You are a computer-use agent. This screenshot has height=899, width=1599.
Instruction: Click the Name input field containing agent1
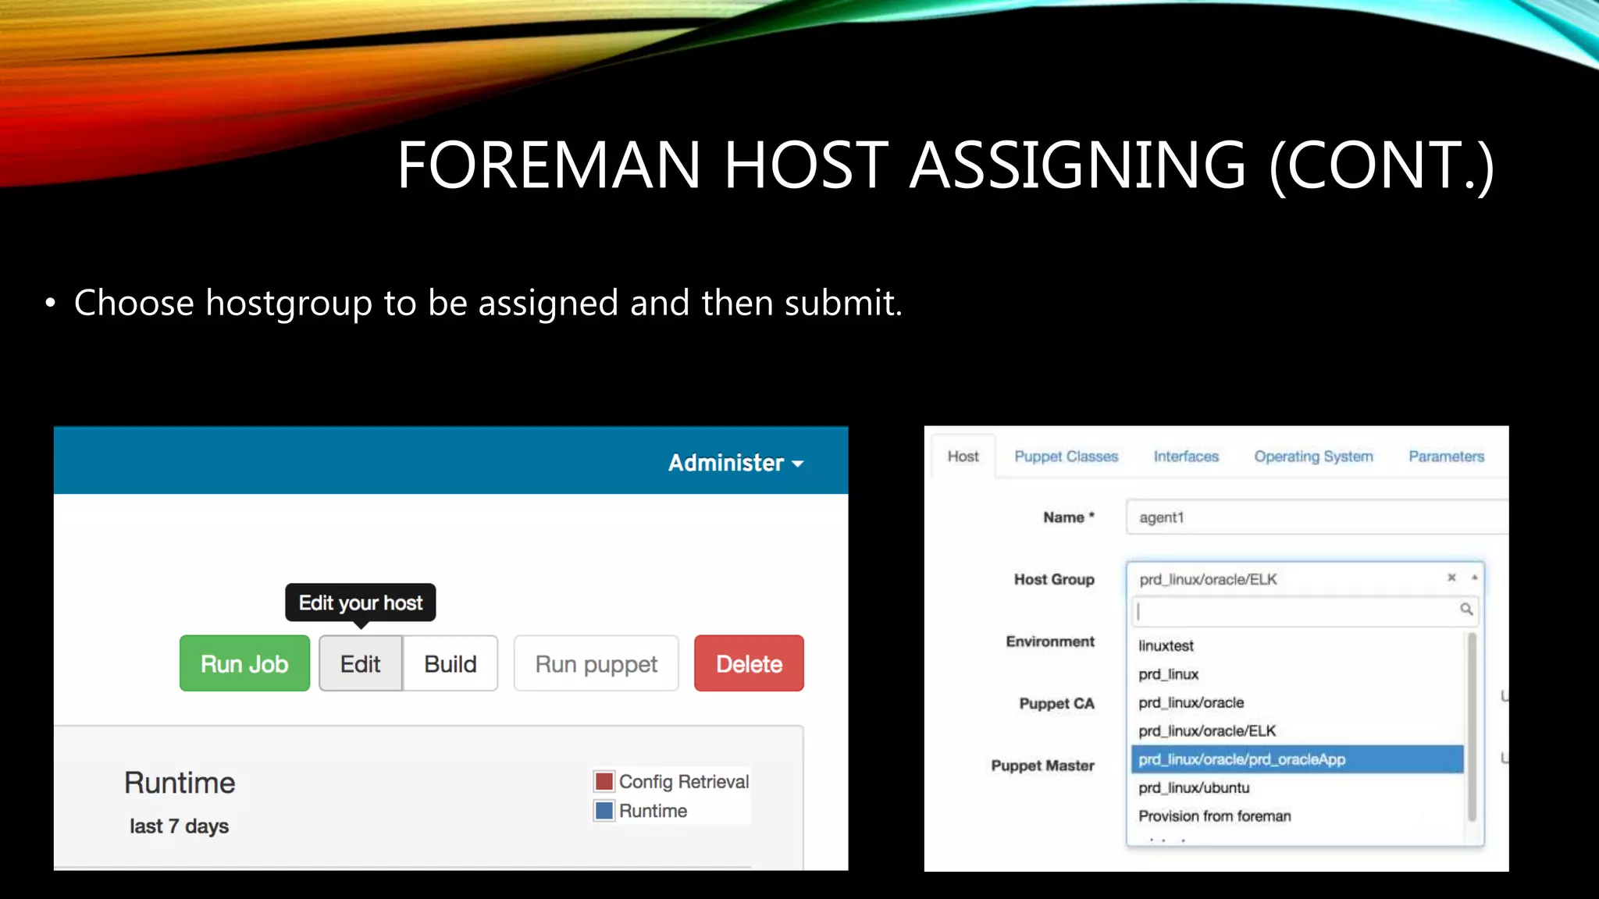tap(1317, 517)
